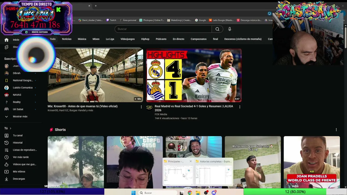Open Google Chrome from the taskbar
The image size is (347, 195).
click(x=190, y=193)
